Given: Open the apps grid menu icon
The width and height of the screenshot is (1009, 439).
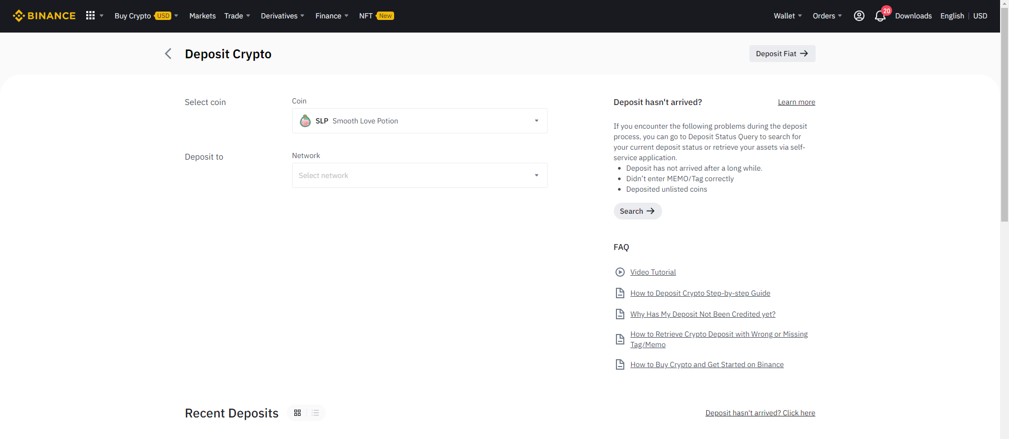Looking at the screenshot, I should (90, 16).
